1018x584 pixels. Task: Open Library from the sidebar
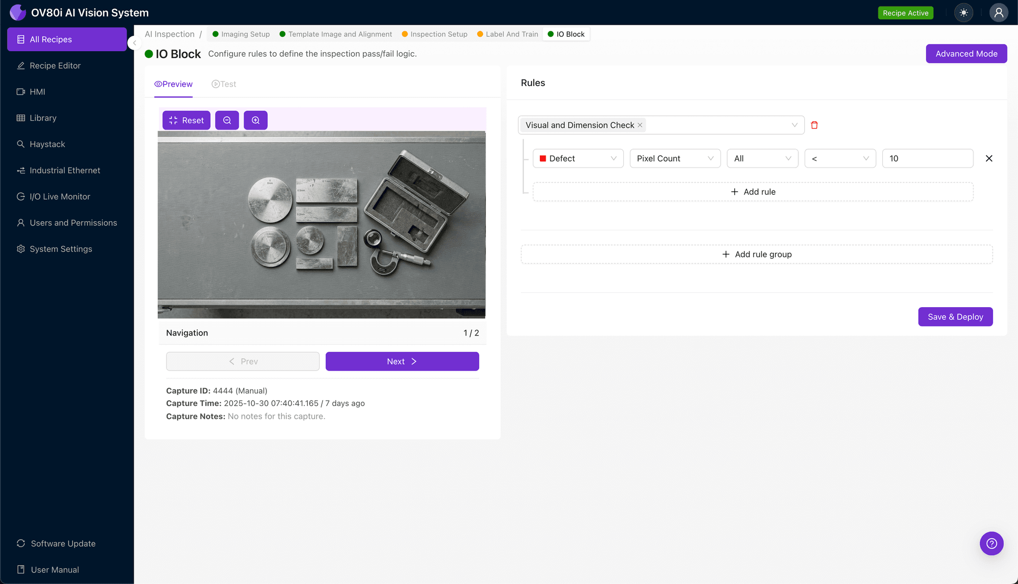point(67,118)
